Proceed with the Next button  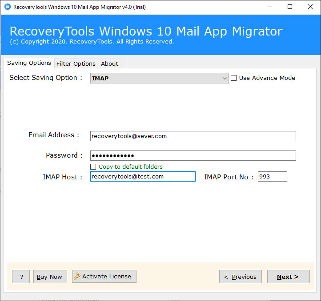click(x=288, y=277)
